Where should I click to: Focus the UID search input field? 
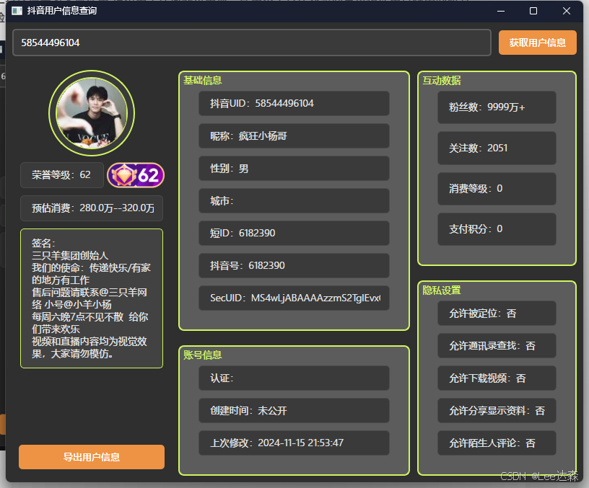tap(252, 43)
